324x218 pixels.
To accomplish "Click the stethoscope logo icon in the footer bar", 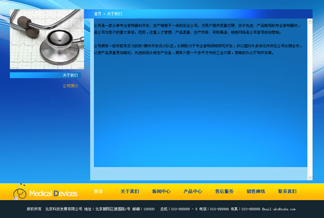I will [19, 192].
